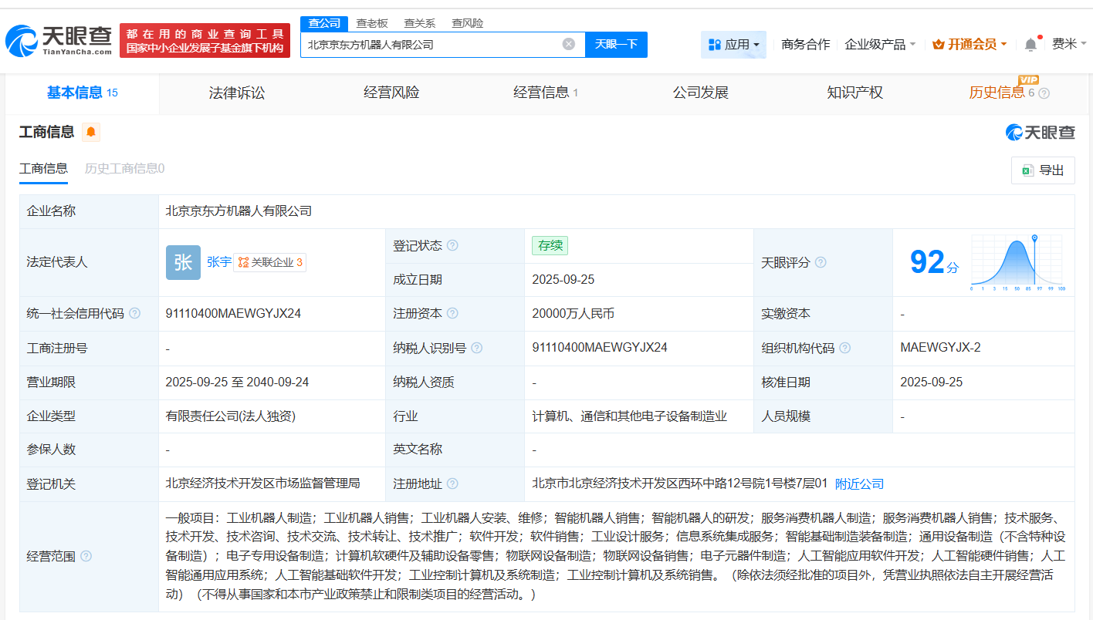Click the help icon next to 登记状态
The height and width of the screenshot is (620, 1093).
click(452, 244)
